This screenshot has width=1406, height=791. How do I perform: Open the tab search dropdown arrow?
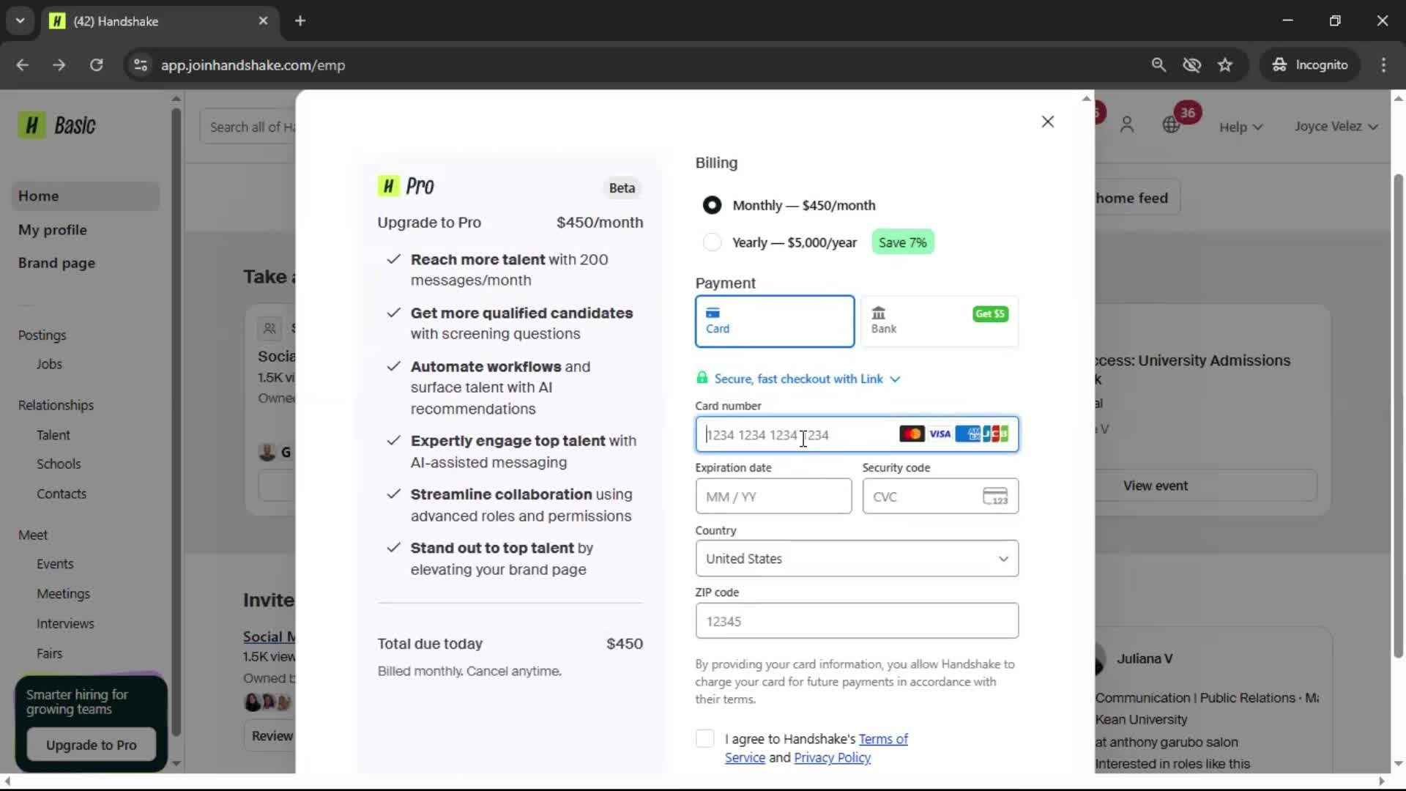click(x=20, y=21)
